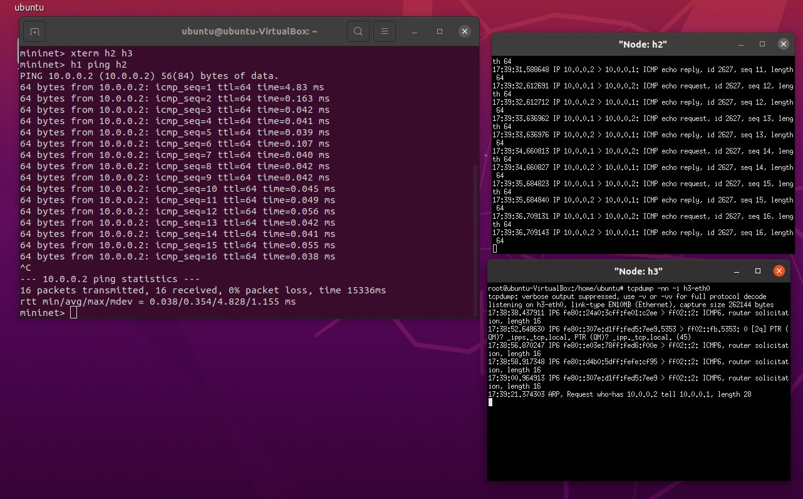Select the icmp_seq=1 ping reply line
The image size is (803, 499).
point(172,87)
